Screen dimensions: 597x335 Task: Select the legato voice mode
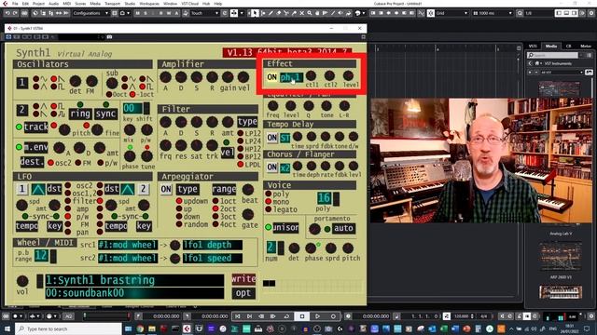click(x=268, y=209)
